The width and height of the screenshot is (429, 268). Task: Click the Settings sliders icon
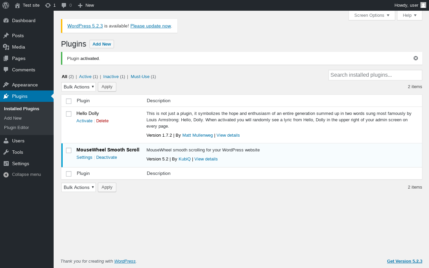[6, 163]
